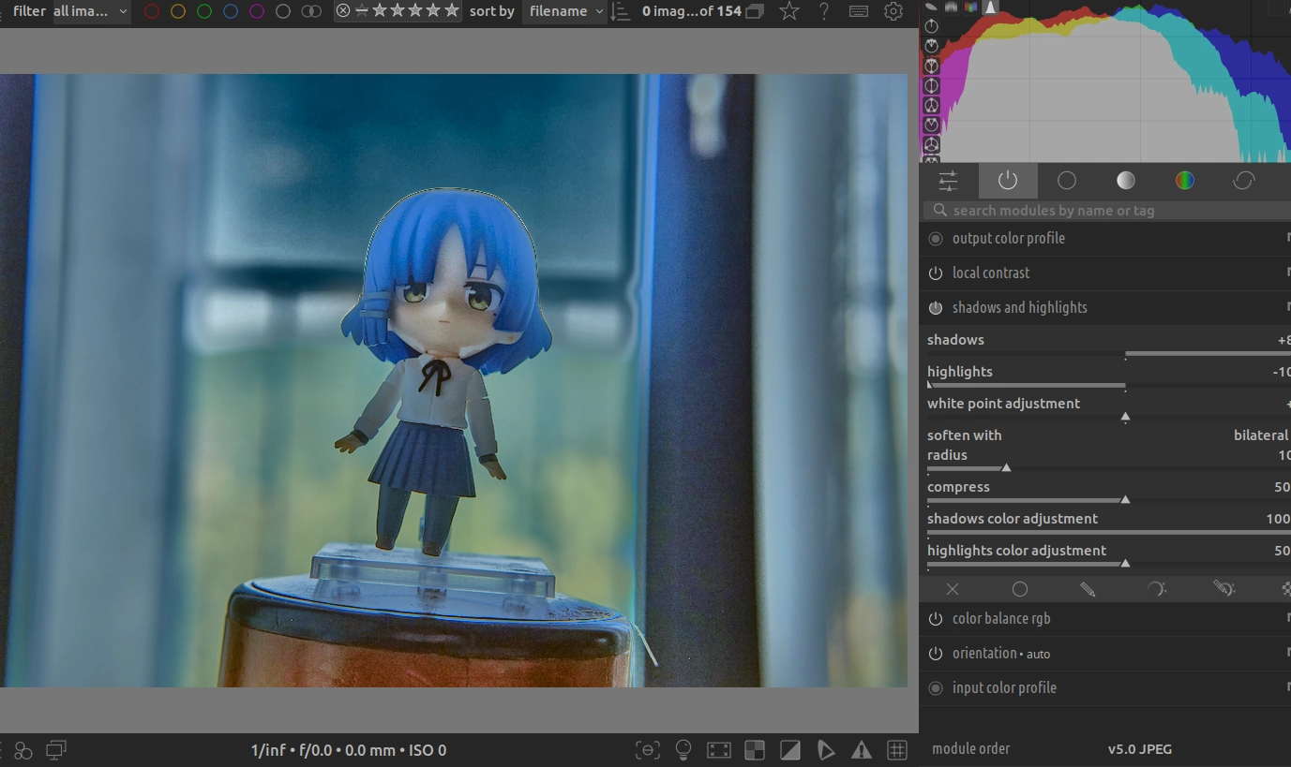Viewport: 1291px width, 767px height.
Task: Open the base modules group tab
Action: click(1067, 181)
